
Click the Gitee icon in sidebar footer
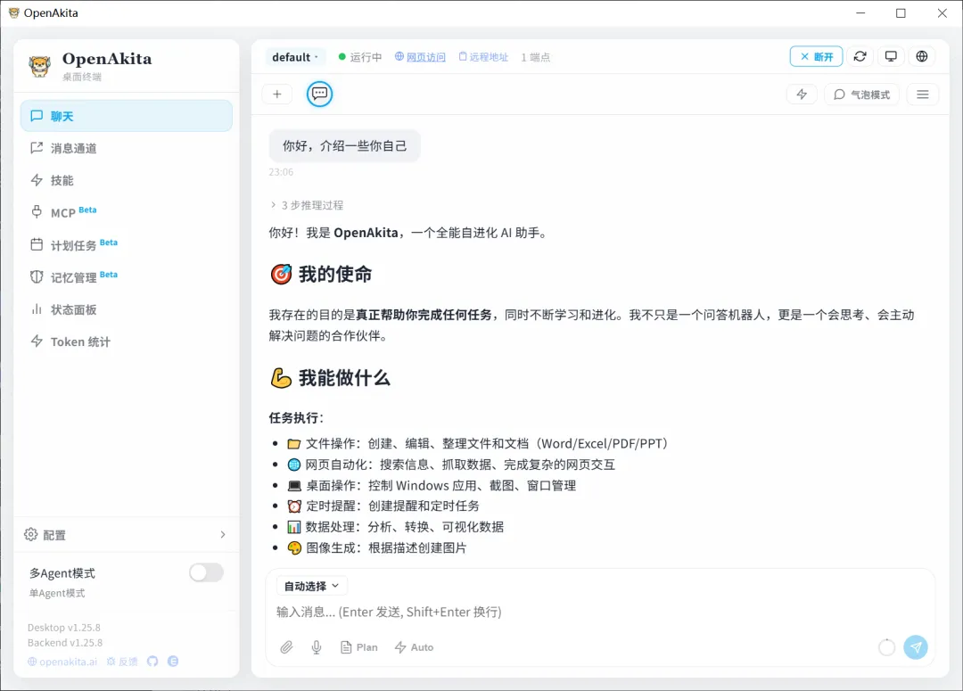[173, 662]
